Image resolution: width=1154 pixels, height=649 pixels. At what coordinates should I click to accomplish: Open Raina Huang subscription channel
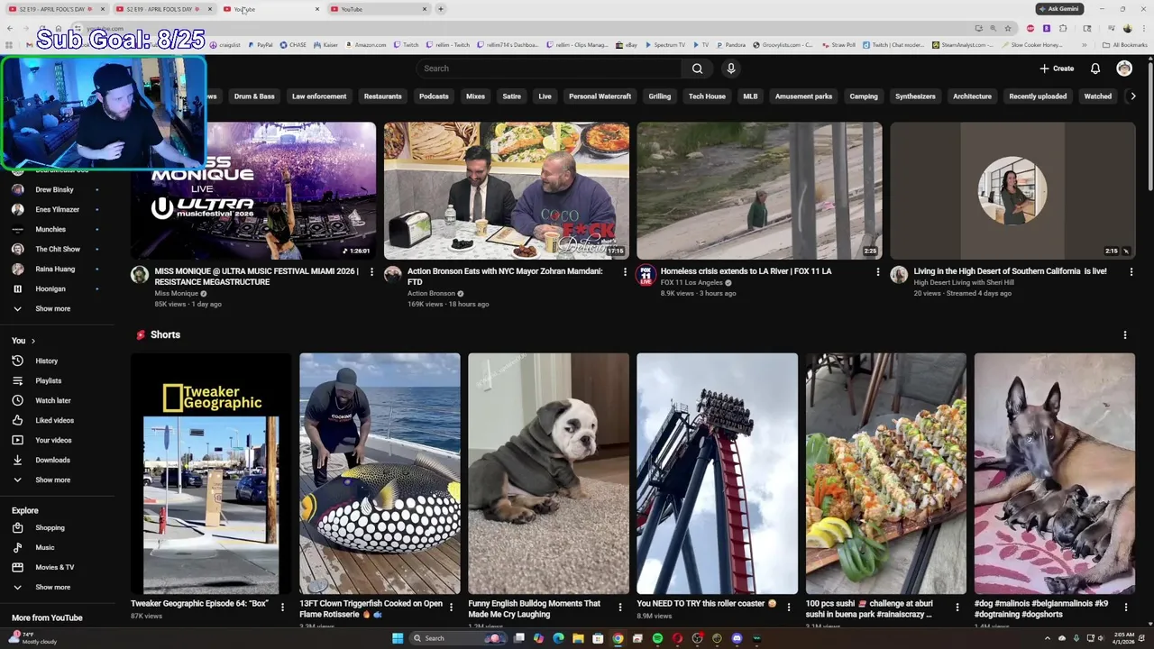tap(54, 269)
